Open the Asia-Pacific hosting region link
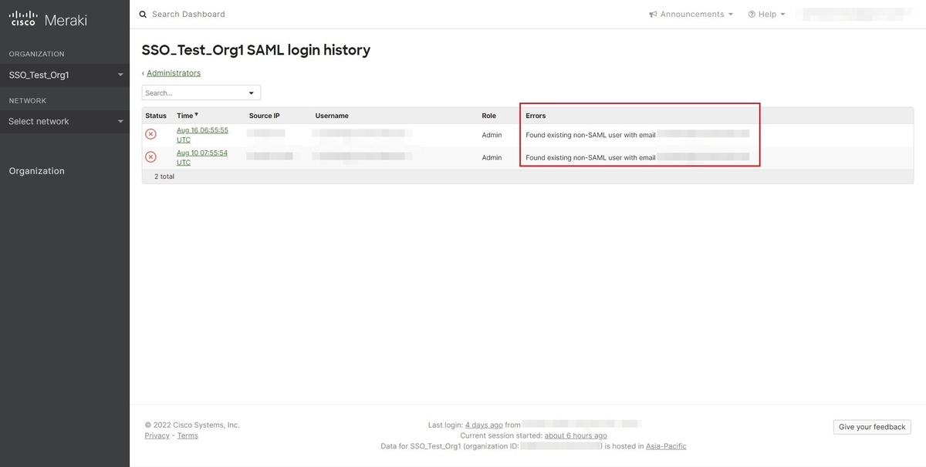This screenshot has width=926, height=467. [x=666, y=446]
